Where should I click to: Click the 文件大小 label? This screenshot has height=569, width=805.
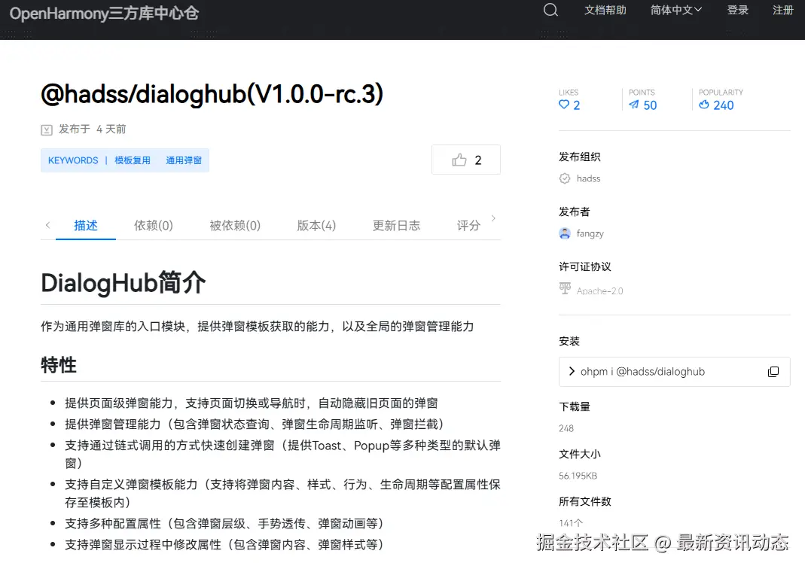click(x=580, y=454)
